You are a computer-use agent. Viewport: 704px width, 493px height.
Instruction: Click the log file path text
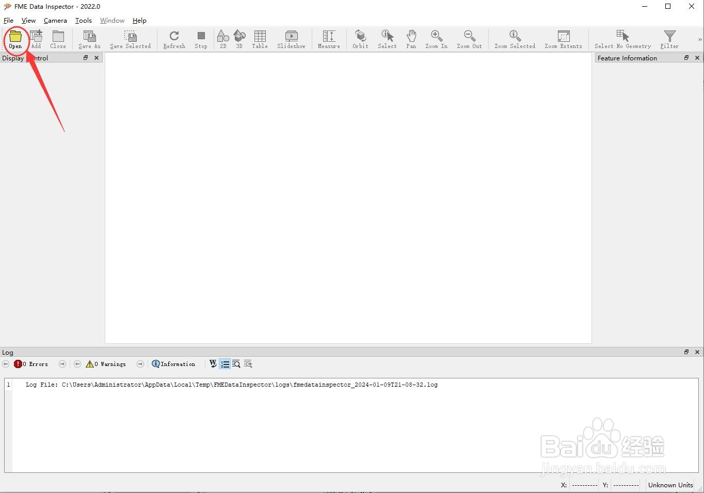point(232,385)
